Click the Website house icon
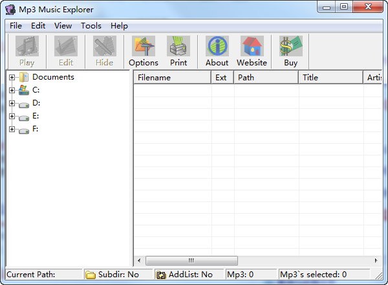 point(252,47)
